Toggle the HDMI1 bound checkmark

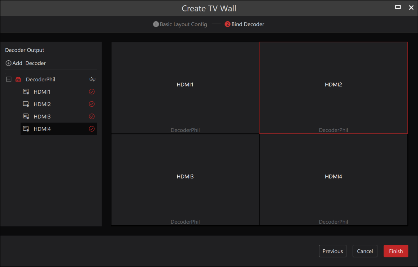(92, 92)
